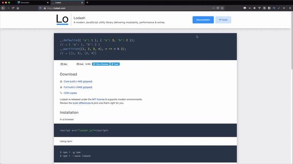Click the Twitter Follow button
The width and height of the screenshot is (293, 164).
coord(101,64)
